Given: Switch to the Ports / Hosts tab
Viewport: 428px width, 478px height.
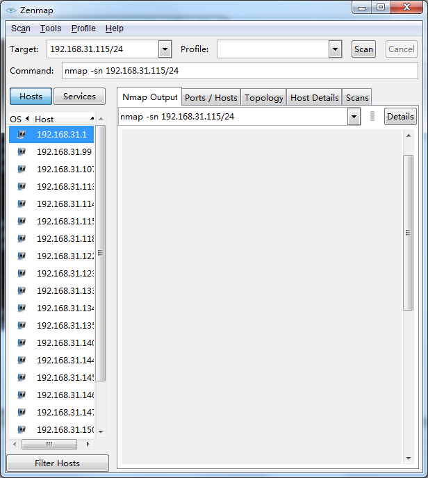Looking at the screenshot, I should click(211, 97).
